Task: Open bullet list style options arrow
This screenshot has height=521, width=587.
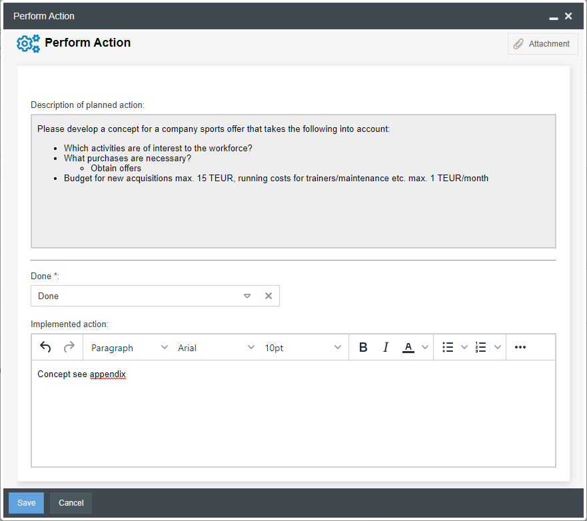Action: (464, 347)
